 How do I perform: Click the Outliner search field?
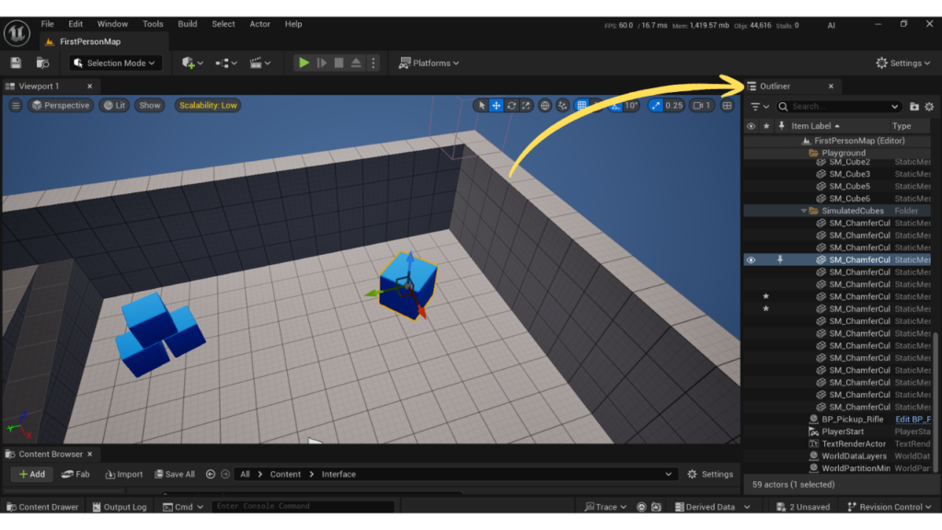(x=839, y=107)
